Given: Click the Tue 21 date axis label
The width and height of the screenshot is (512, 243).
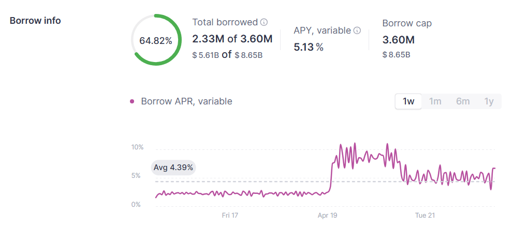Looking at the screenshot, I should (424, 215).
